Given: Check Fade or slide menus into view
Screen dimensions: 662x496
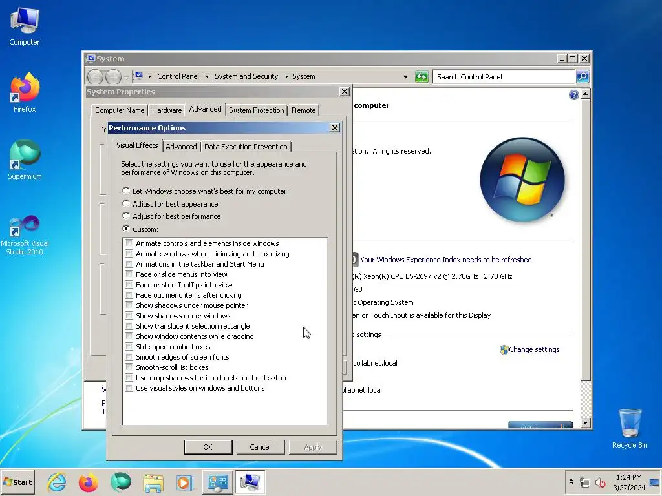Looking at the screenshot, I should coord(129,274).
